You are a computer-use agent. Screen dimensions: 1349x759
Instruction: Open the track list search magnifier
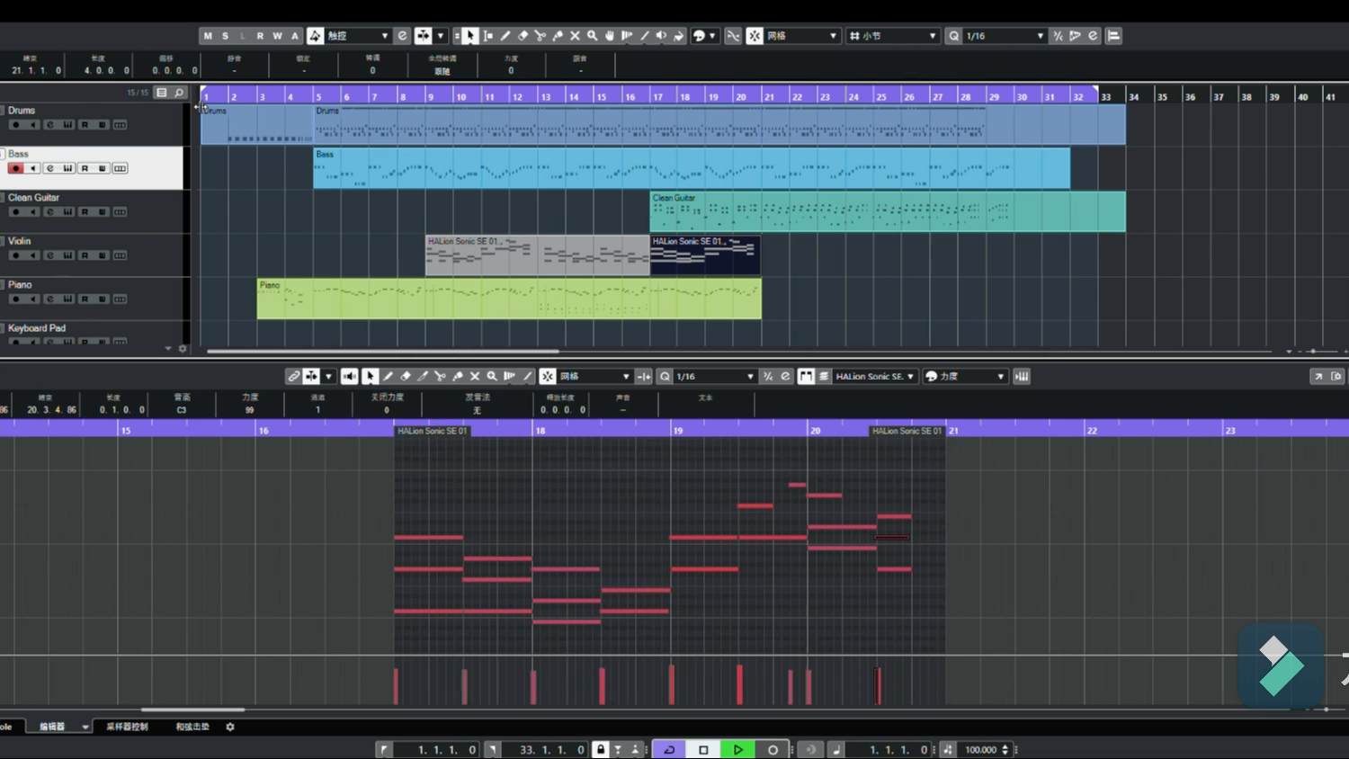[x=179, y=93]
